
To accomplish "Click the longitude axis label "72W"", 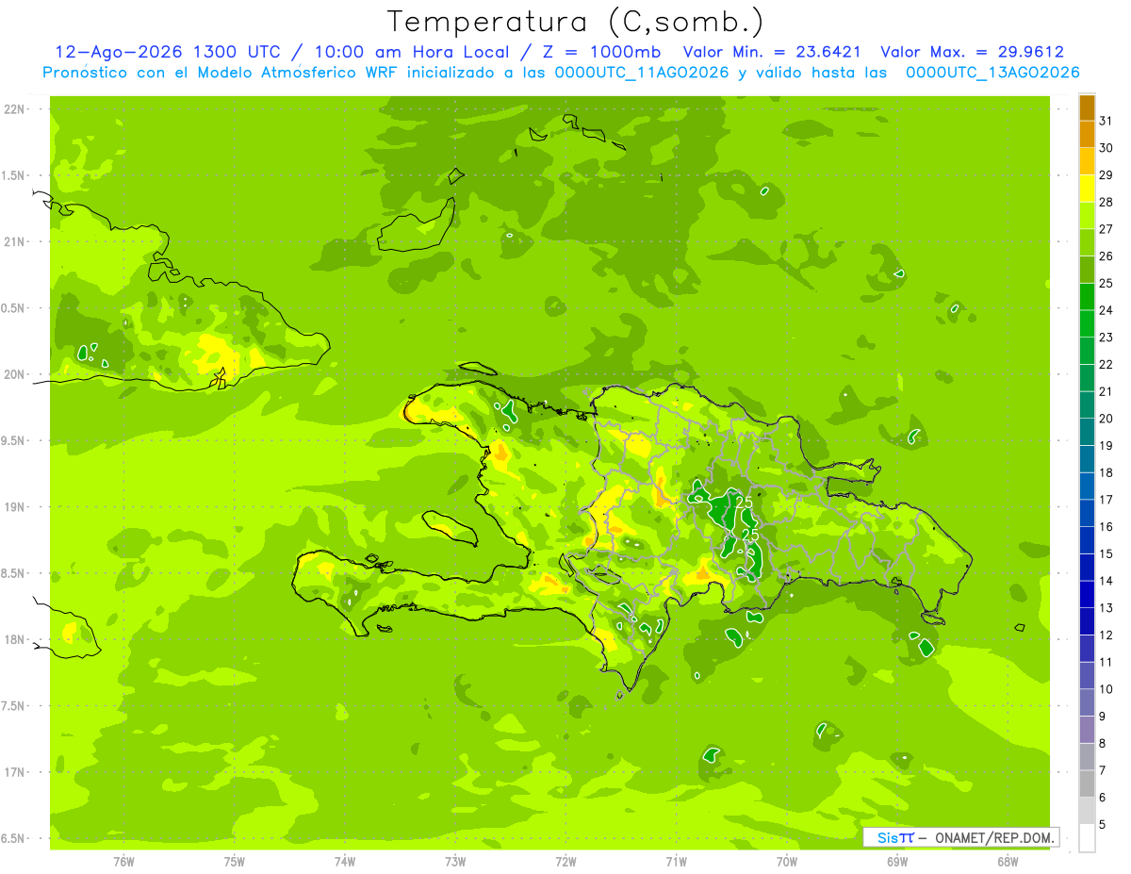I will click(x=565, y=862).
